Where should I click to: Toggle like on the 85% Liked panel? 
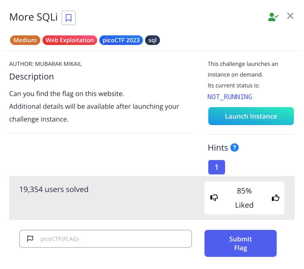[x=275, y=198]
